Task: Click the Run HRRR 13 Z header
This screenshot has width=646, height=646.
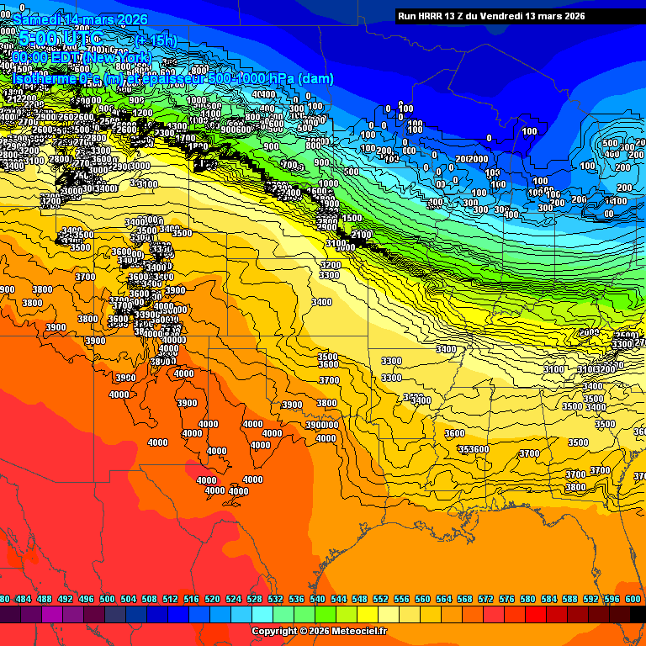Action: pyautogui.click(x=491, y=16)
